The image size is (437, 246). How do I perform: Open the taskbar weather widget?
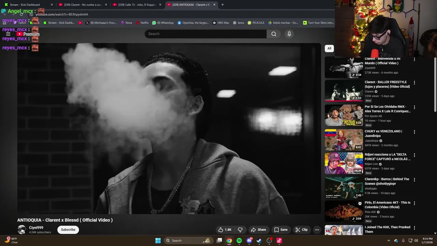click(11, 241)
